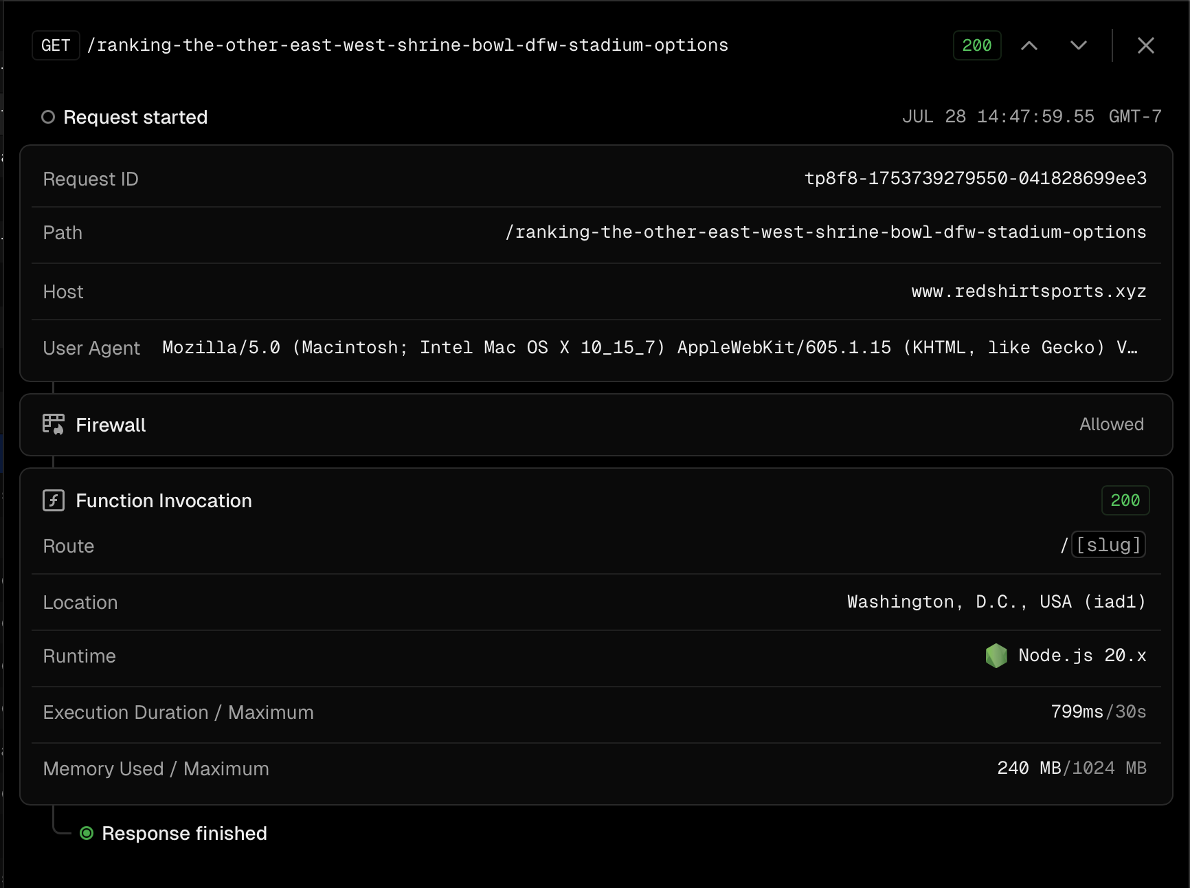Viewport: 1190px width, 888px height.
Task: Close the request details panel
Action: click(1145, 45)
